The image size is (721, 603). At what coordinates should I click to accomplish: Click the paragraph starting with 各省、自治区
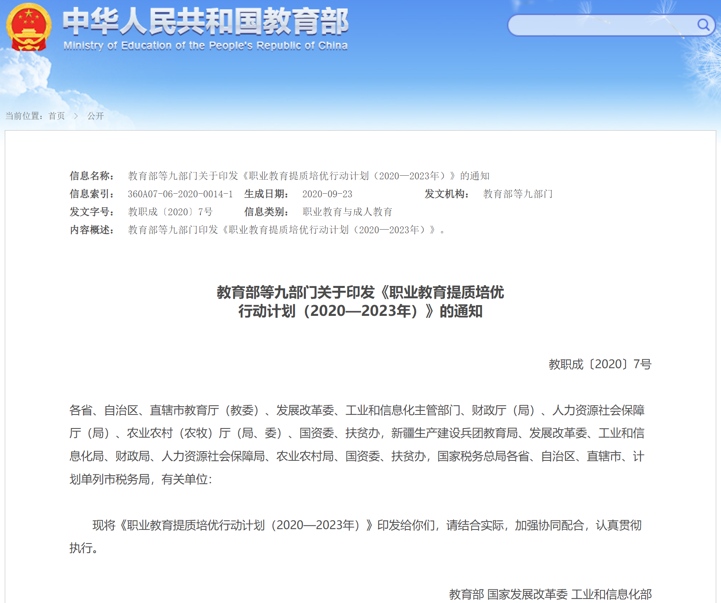357,444
